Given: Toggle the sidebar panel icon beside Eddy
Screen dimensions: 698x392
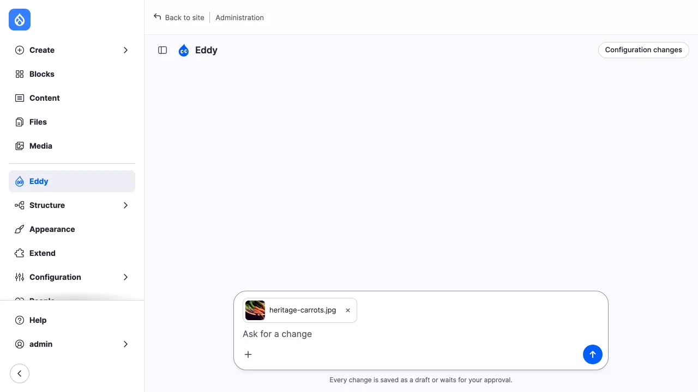Looking at the screenshot, I should (x=163, y=50).
